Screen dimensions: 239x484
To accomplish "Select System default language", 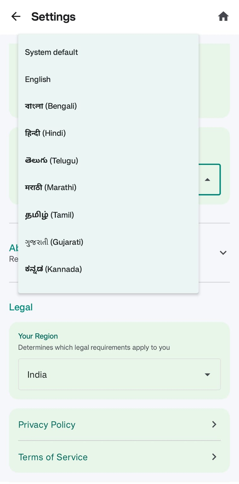I will tap(51, 52).
